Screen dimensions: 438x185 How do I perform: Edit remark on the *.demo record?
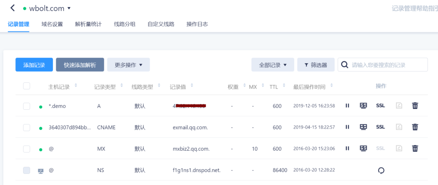pyautogui.click(x=399, y=106)
